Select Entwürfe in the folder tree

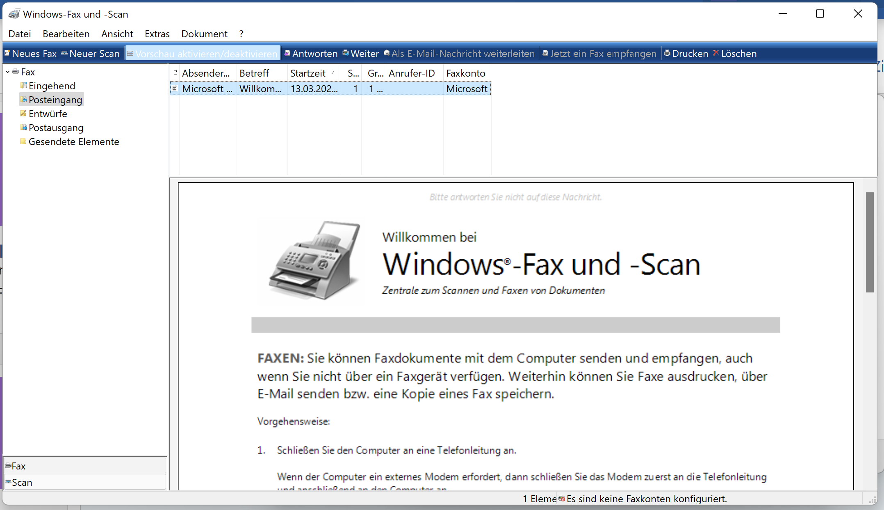point(48,113)
